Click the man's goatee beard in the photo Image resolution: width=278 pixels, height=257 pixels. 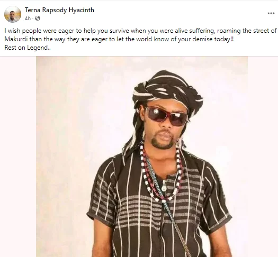(162, 141)
